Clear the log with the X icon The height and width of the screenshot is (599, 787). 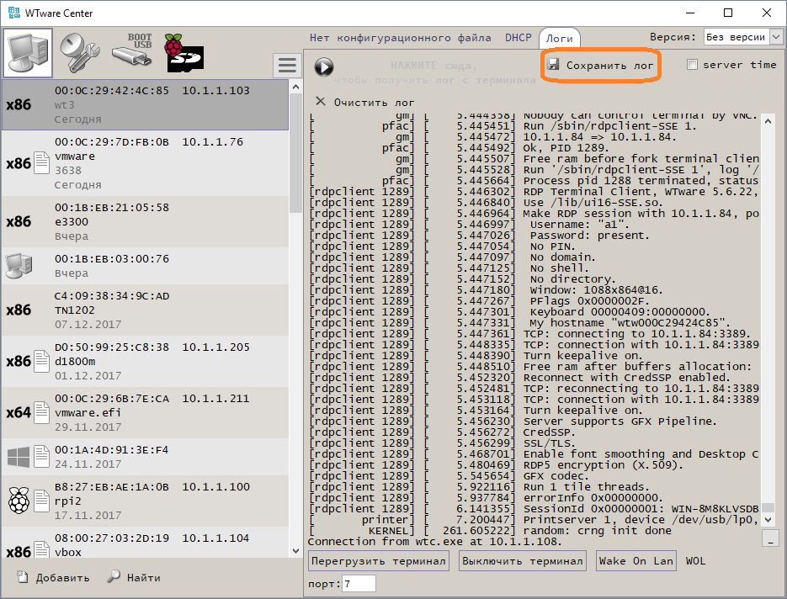pyautogui.click(x=320, y=102)
